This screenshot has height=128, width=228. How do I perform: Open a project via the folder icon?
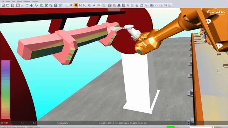[8, 5]
